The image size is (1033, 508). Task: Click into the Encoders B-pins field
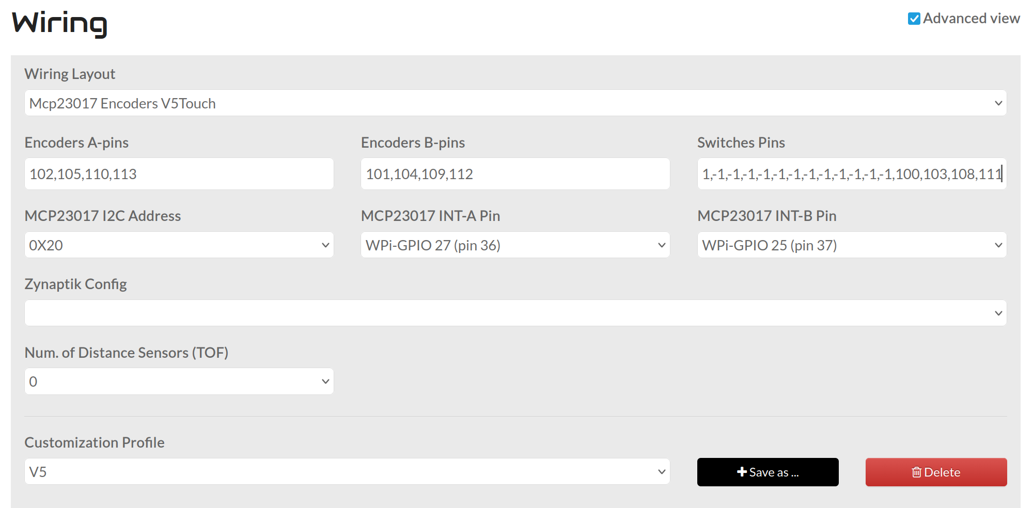pyautogui.click(x=515, y=174)
